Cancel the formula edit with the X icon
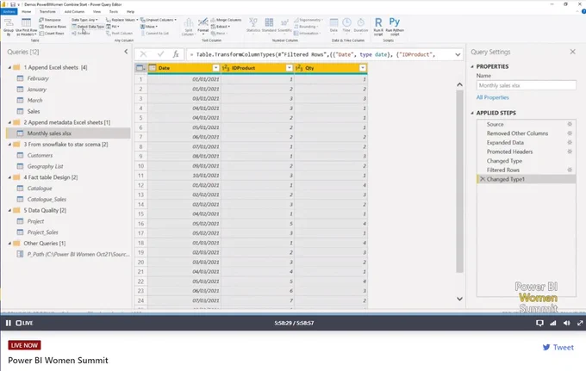This screenshot has height=371, width=586. pyautogui.click(x=143, y=54)
